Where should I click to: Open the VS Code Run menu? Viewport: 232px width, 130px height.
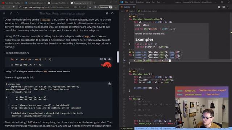click(x=158, y=2)
